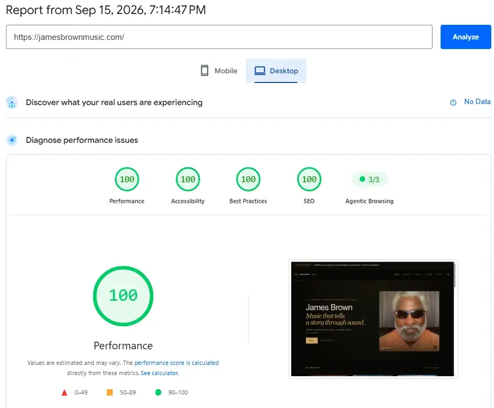Click the mobile phone icon
494x408 pixels.
tap(204, 71)
